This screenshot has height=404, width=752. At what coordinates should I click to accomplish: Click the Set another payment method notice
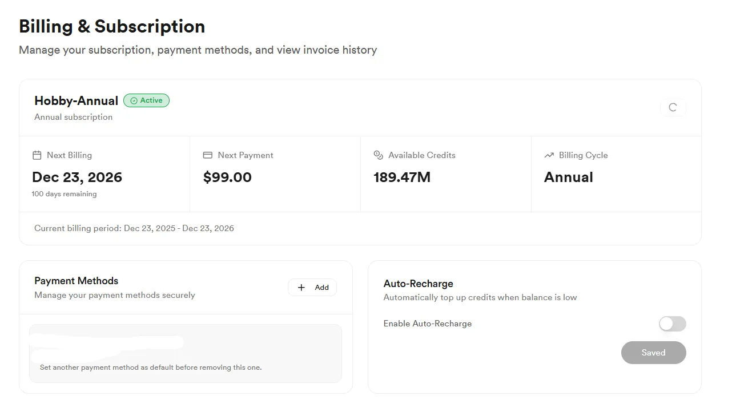coord(151,367)
